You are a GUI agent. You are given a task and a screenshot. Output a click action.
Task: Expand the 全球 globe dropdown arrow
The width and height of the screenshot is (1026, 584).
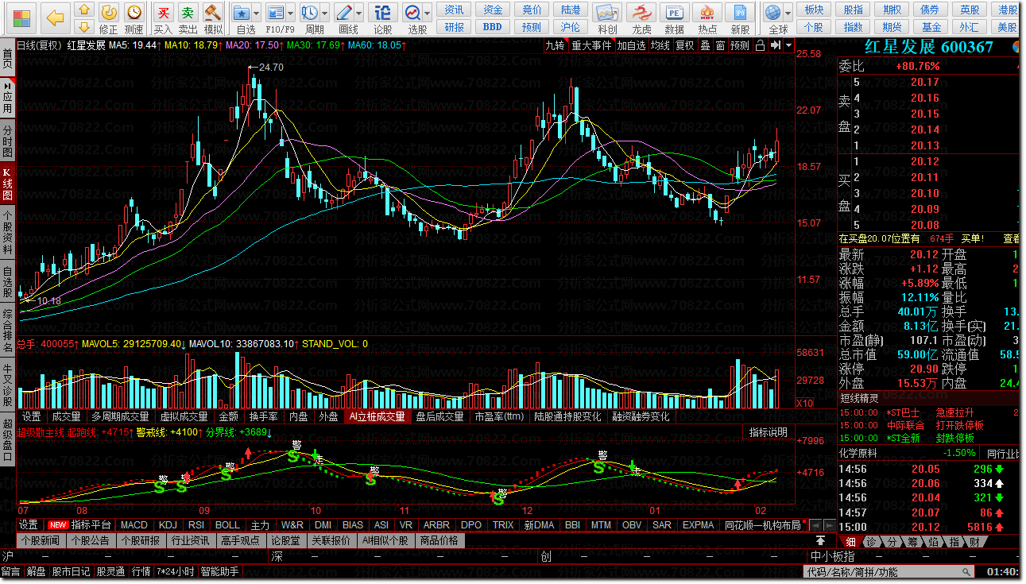click(x=788, y=14)
